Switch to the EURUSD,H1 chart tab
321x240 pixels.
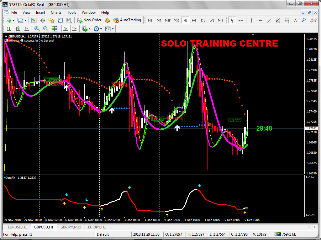pyautogui.click(x=17, y=227)
